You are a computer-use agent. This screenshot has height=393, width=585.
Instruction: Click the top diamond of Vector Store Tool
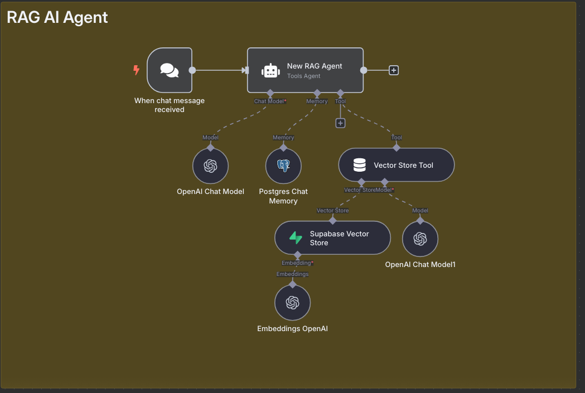click(396, 148)
